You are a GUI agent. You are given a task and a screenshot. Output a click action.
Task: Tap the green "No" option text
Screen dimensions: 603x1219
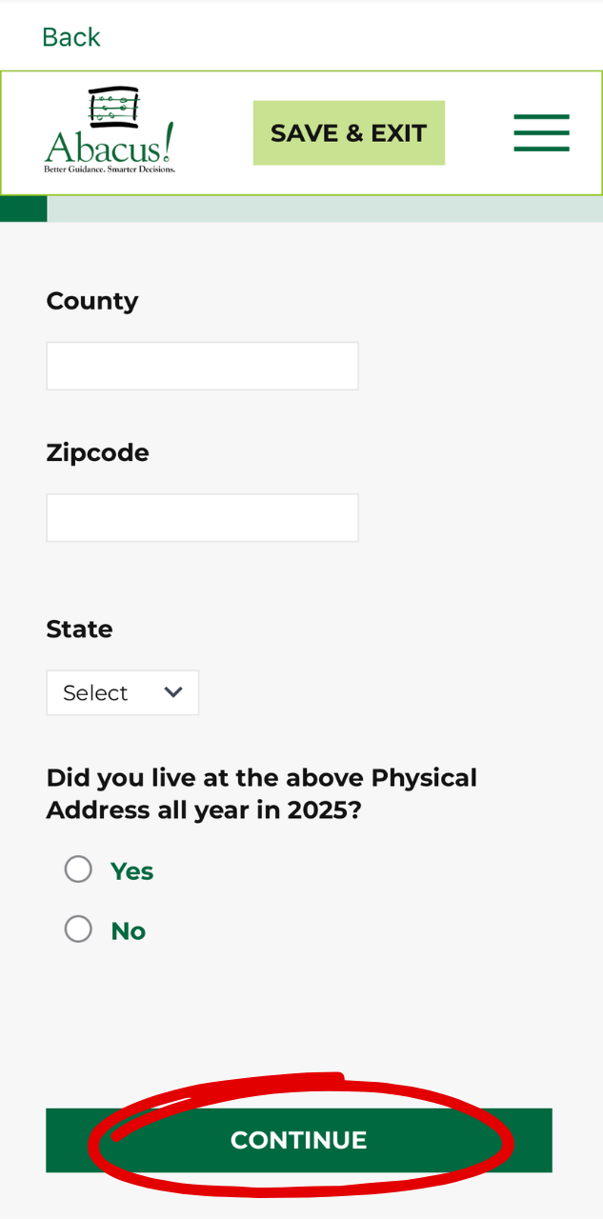pyautogui.click(x=129, y=930)
